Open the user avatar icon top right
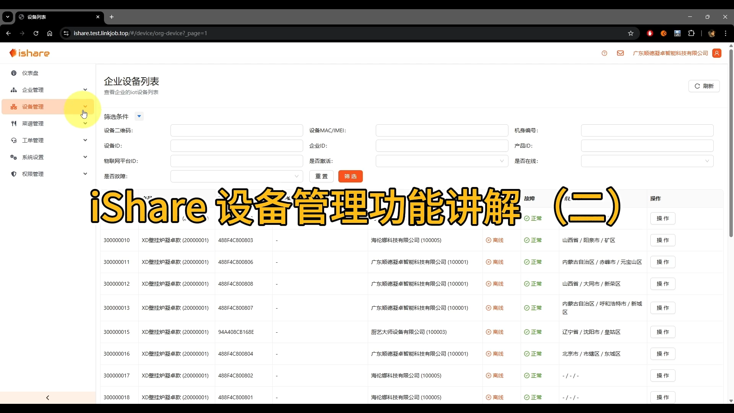This screenshot has width=734, height=413. [x=717, y=53]
